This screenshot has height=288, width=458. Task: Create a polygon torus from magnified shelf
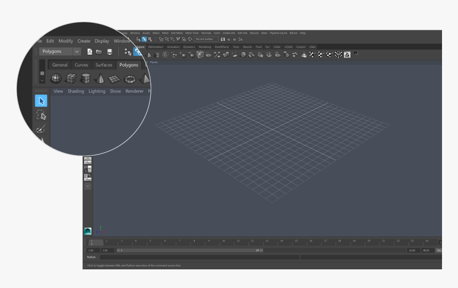(130, 79)
